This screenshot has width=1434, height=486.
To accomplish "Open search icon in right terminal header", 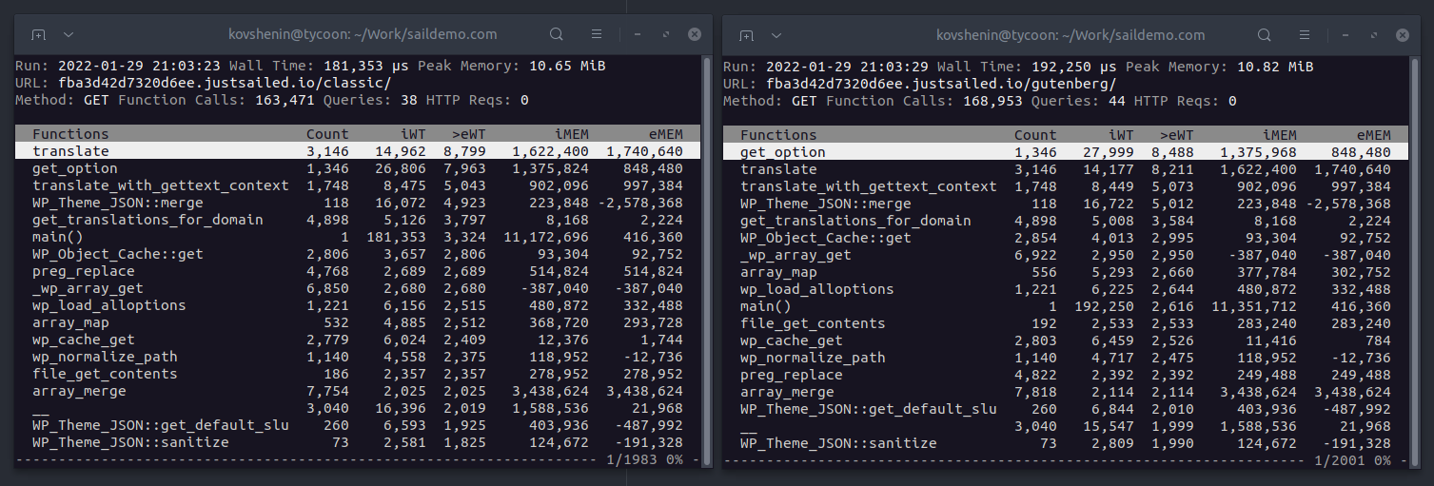I will point(1265,34).
